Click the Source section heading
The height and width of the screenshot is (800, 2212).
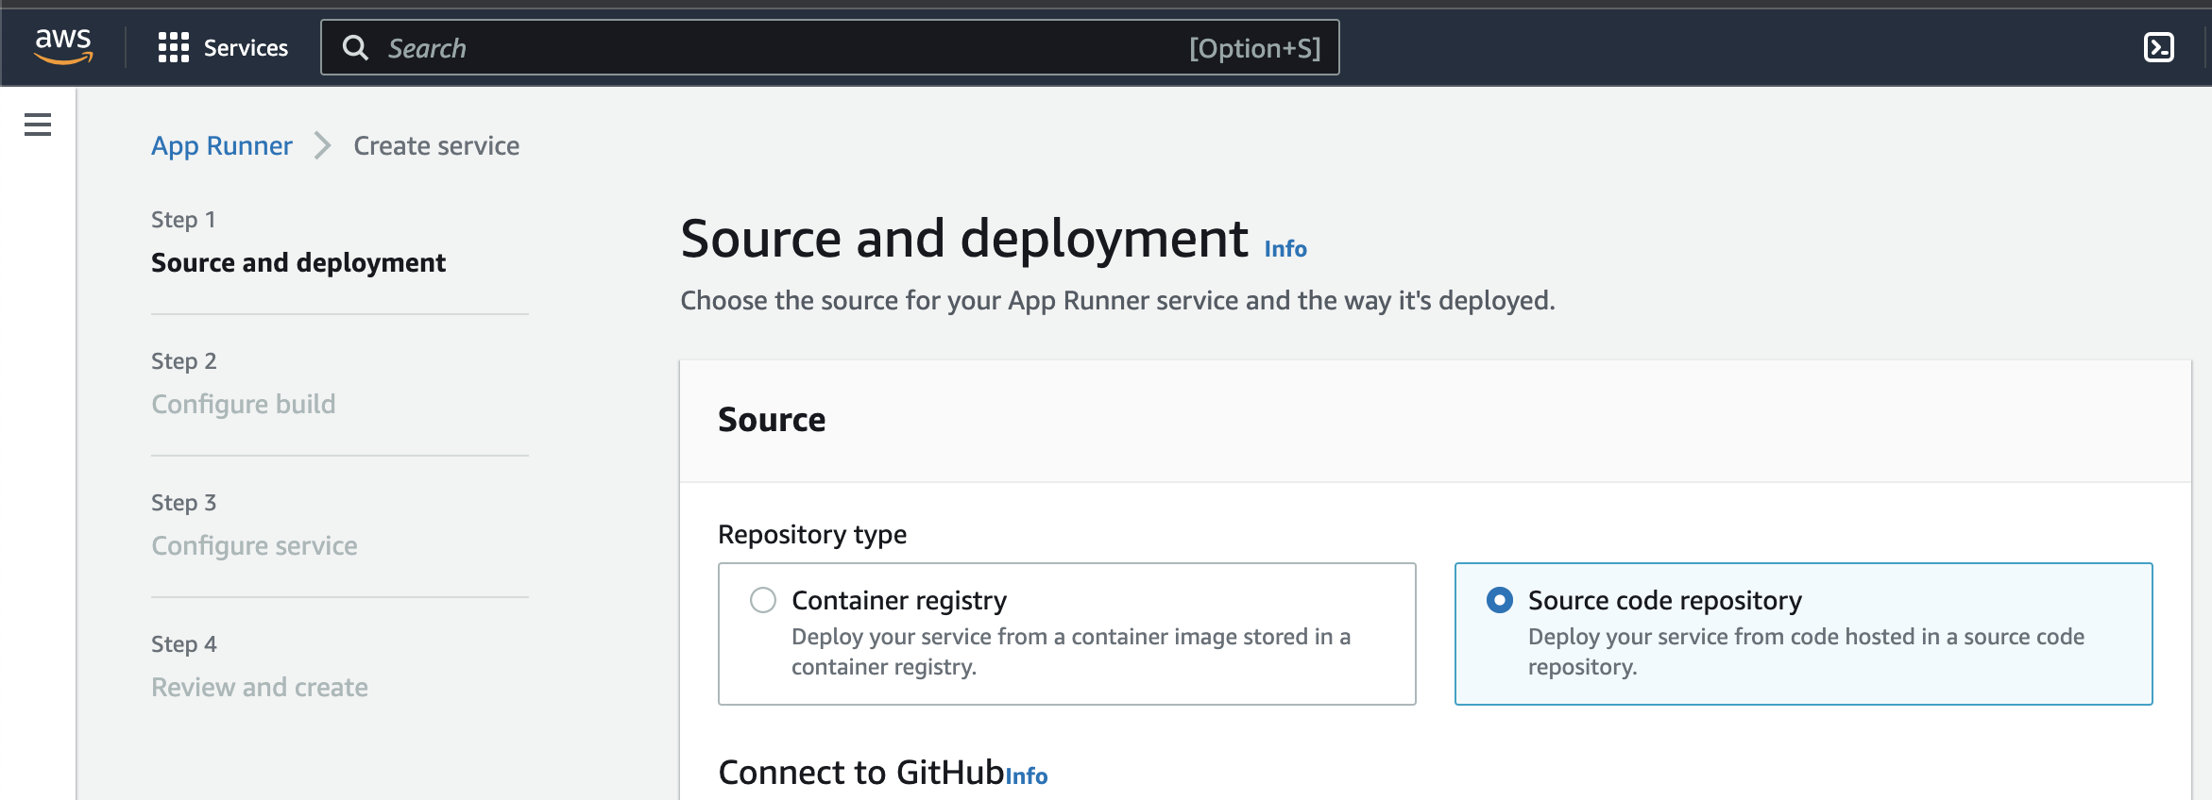click(772, 420)
